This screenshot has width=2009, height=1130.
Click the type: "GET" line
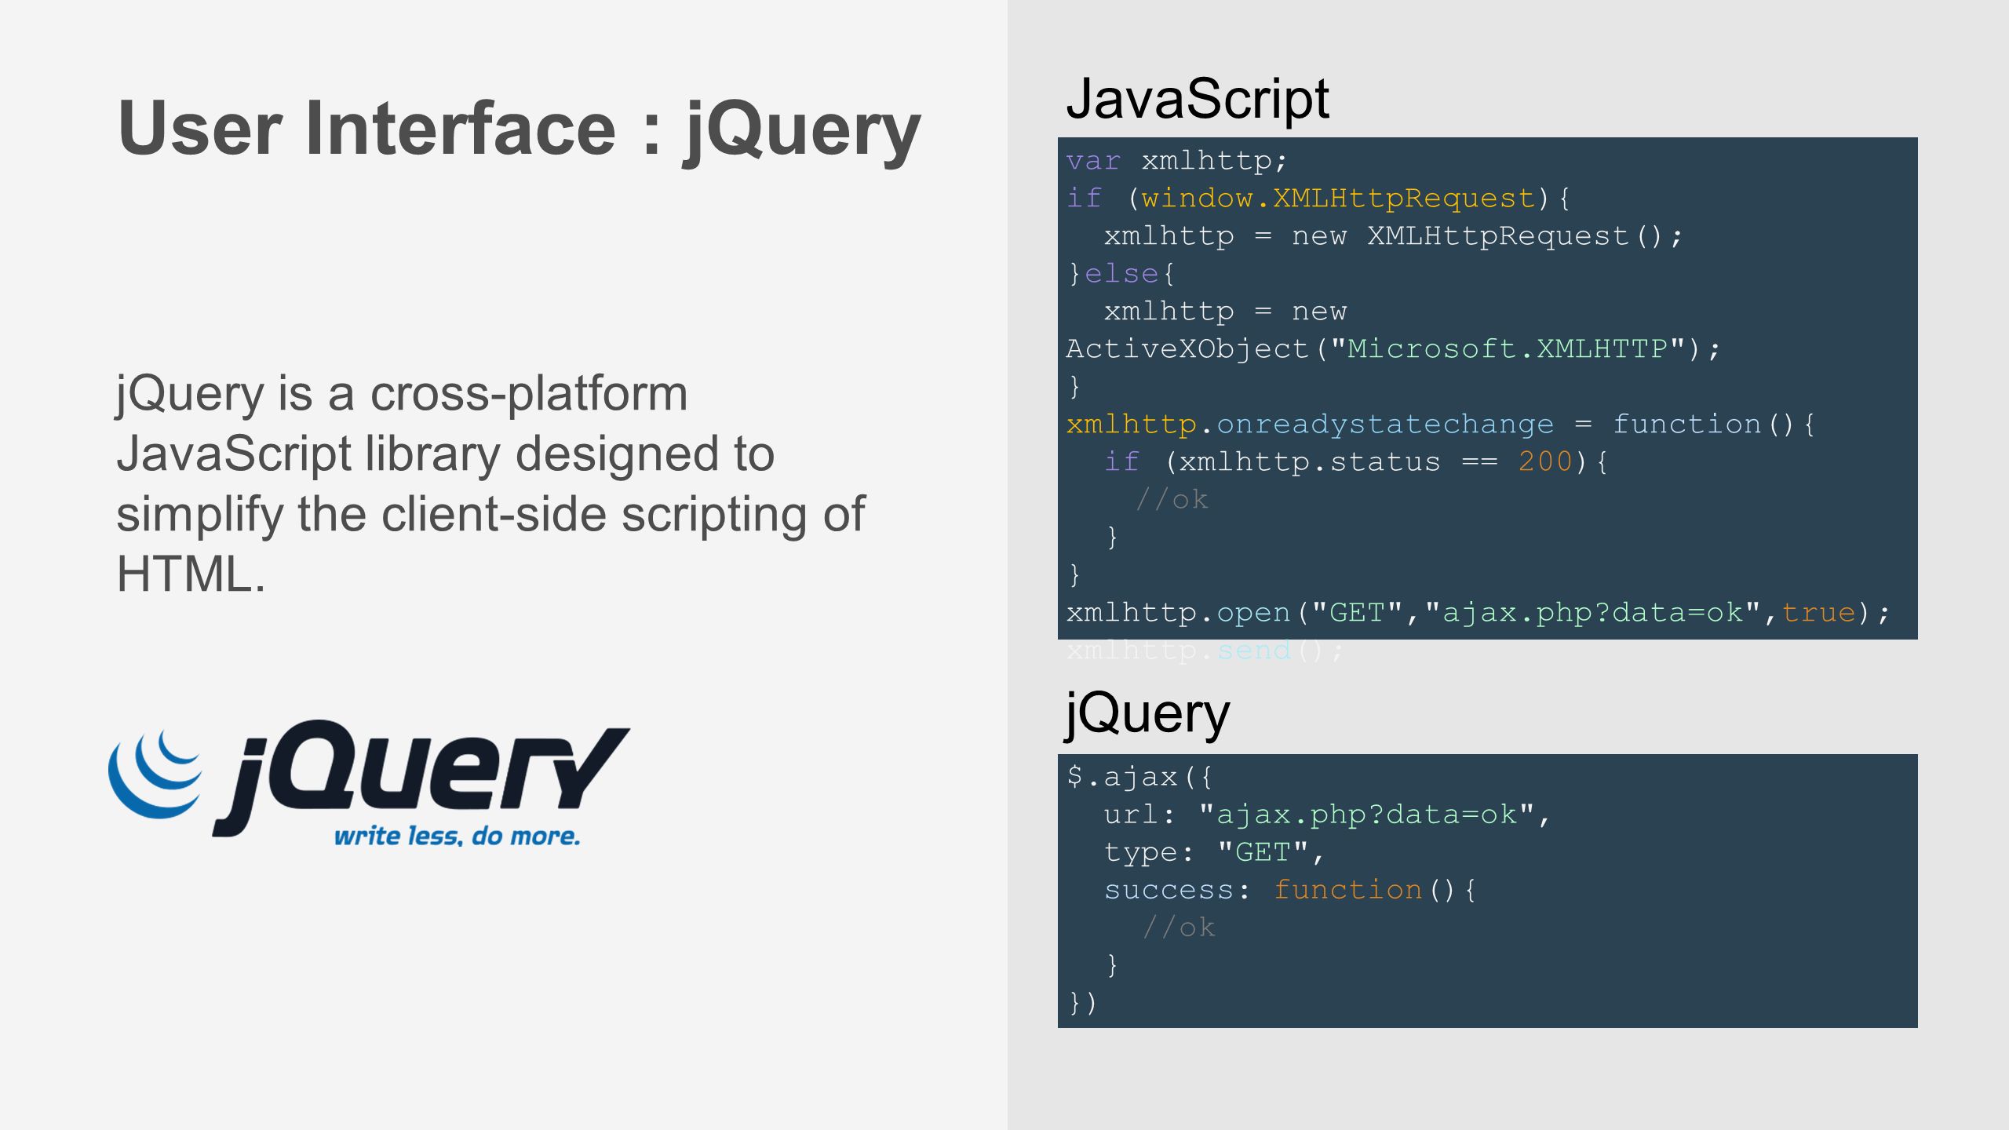(1214, 853)
